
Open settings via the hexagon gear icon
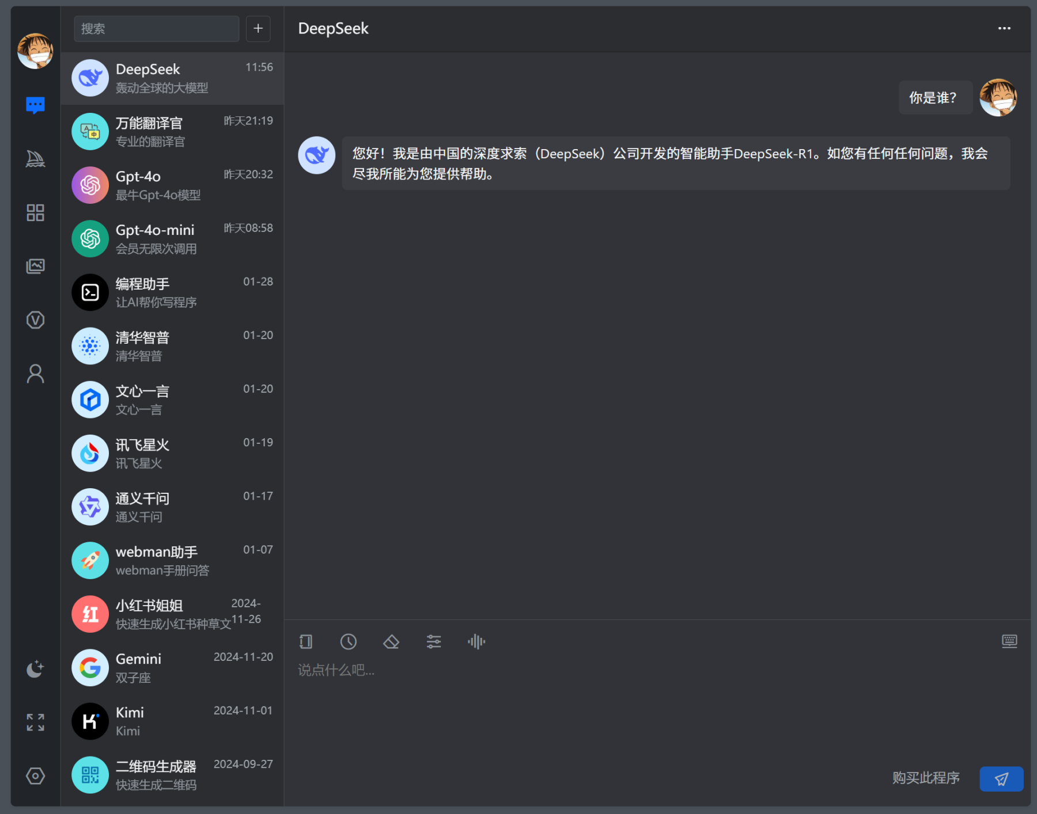pos(35,776)
